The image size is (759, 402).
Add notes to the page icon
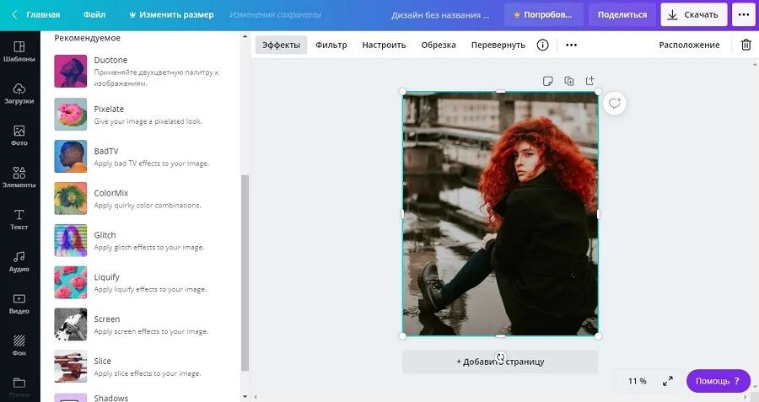point(548,81)
